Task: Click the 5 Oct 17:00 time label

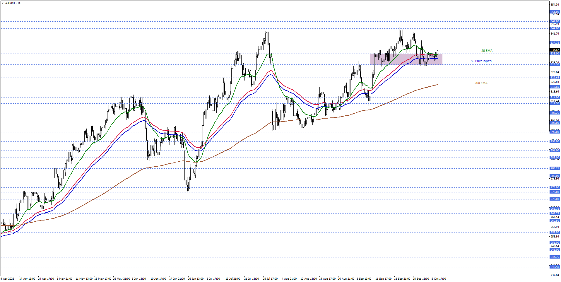Action: coord(439,279)
